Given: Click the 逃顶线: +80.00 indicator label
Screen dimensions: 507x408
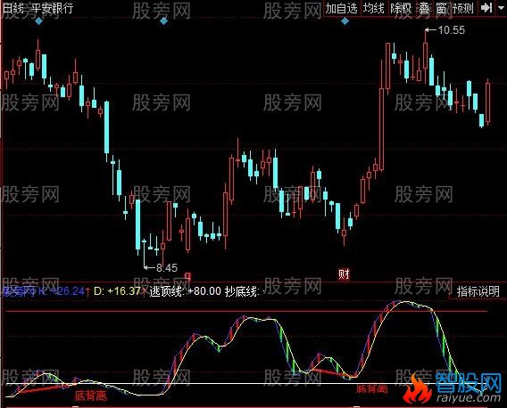Looking at the screenshot, I should click(186, 291).
